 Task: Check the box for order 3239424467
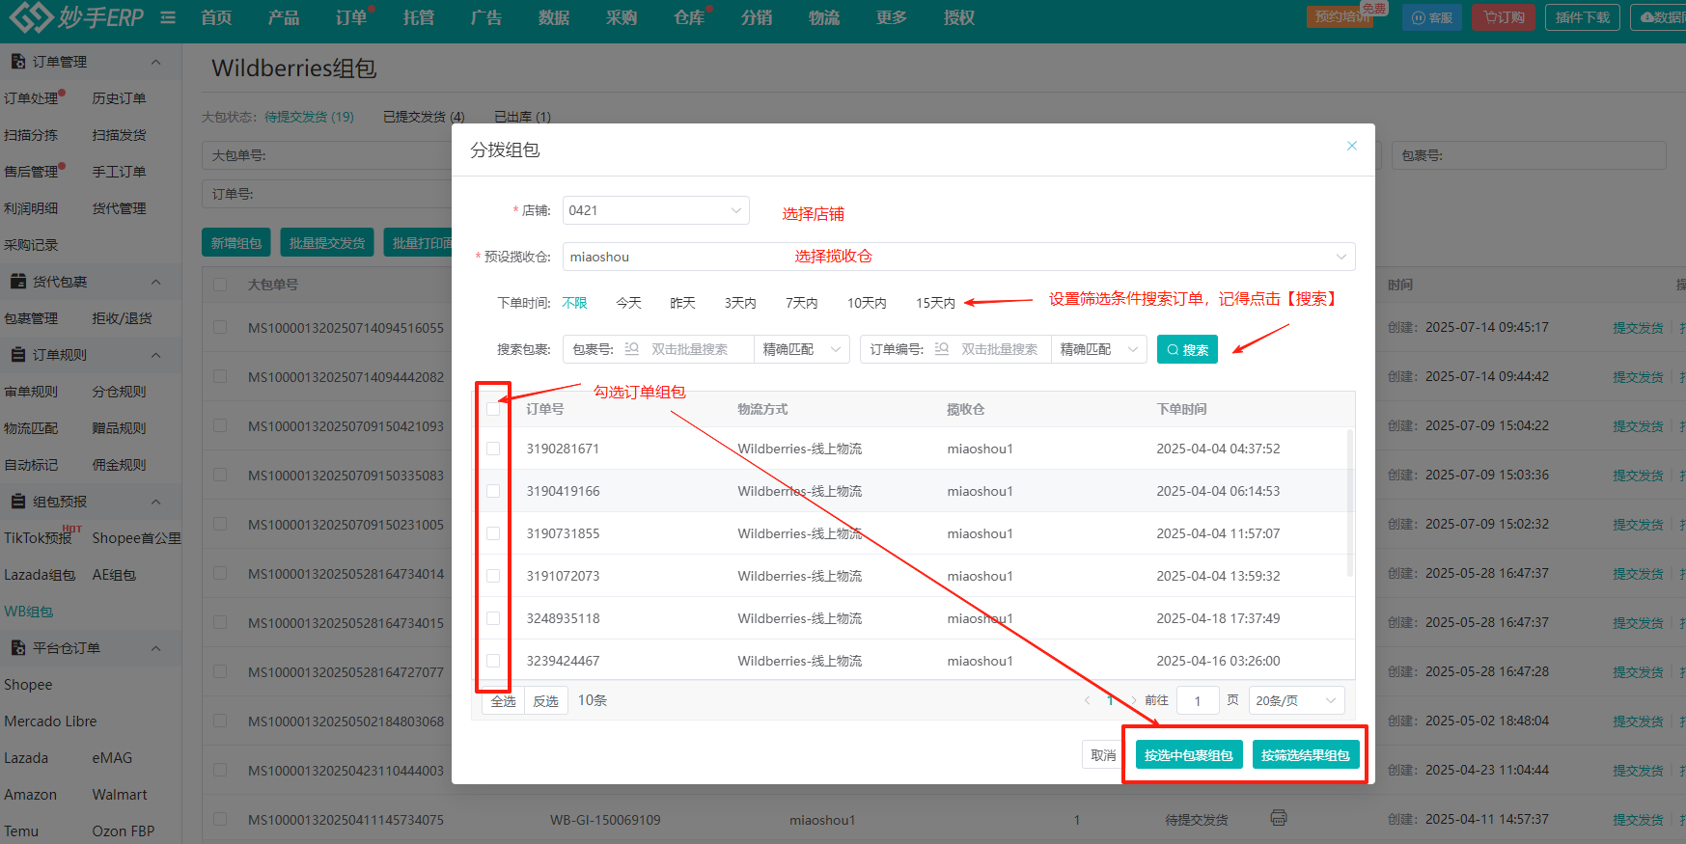[493, 661]
